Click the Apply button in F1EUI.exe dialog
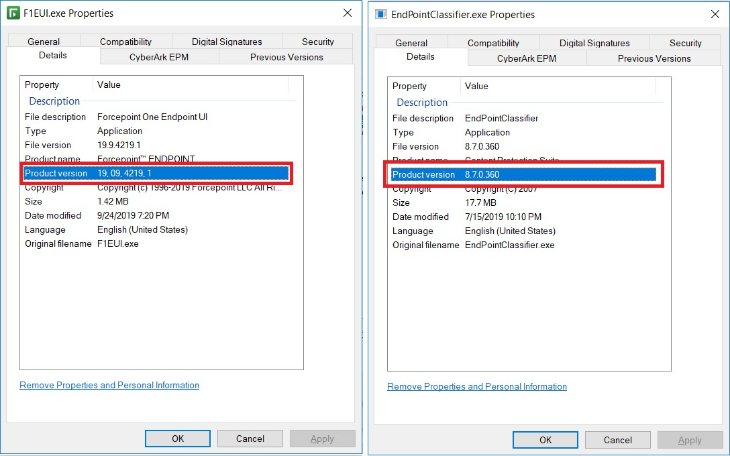730x456 pixels. (x=323, y=439)
